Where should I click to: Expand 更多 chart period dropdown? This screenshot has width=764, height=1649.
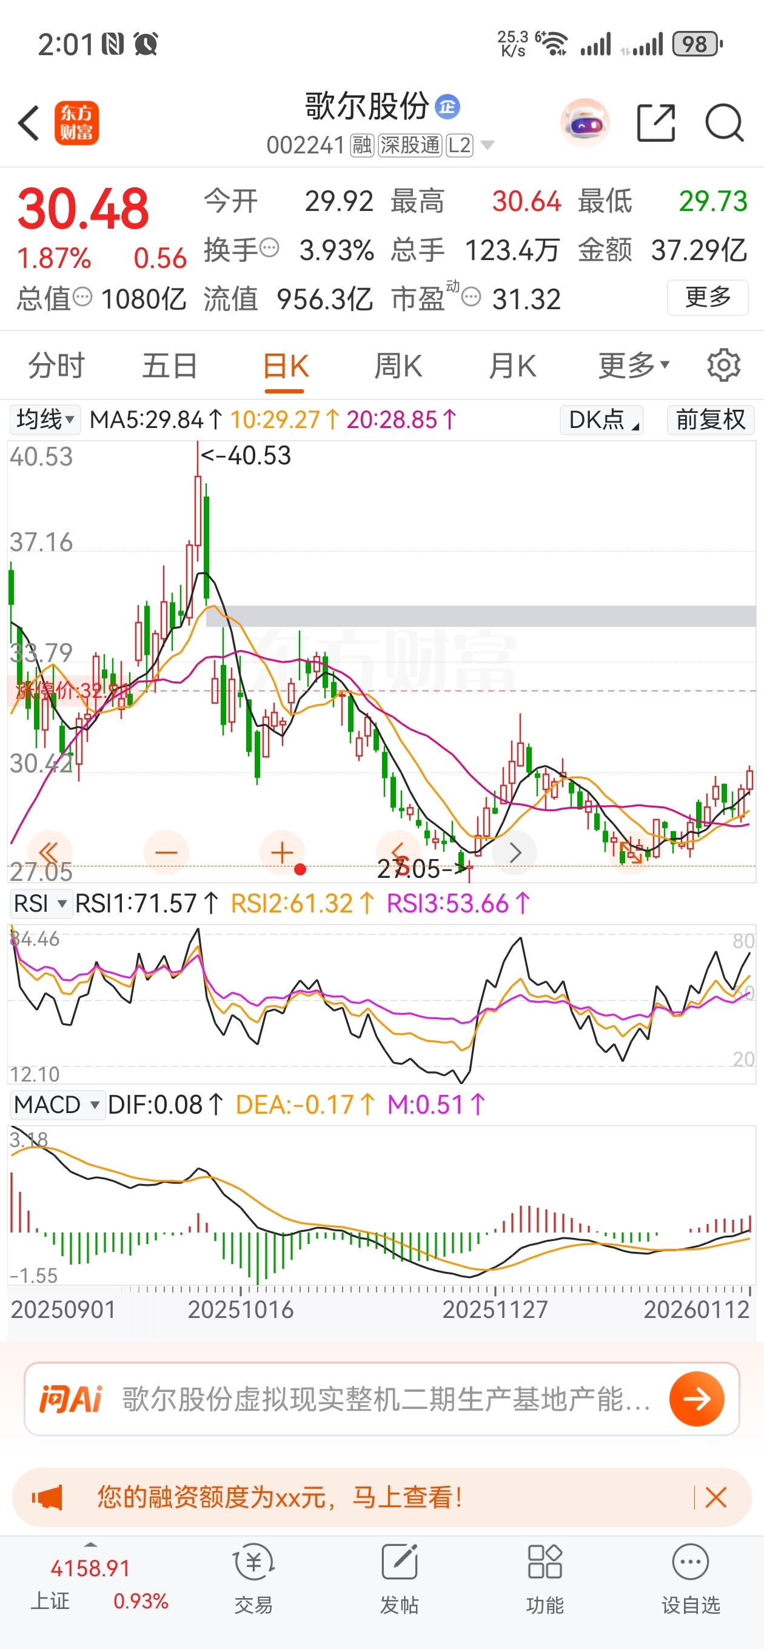pyautogui.click(x=634, y=366)
